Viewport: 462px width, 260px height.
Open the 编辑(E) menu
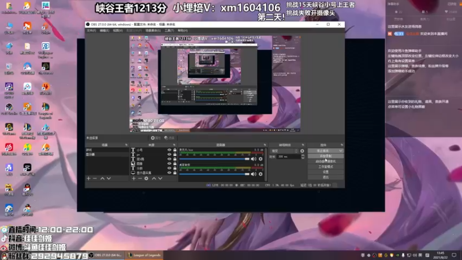coord(105,31)
